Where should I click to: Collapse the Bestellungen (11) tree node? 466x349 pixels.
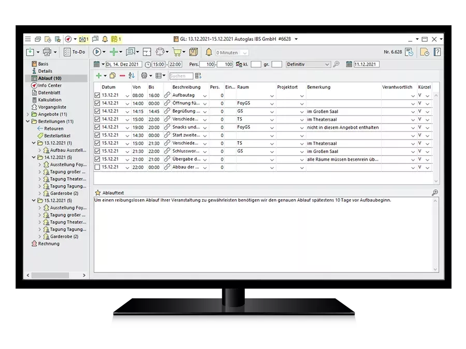(28, 122)
